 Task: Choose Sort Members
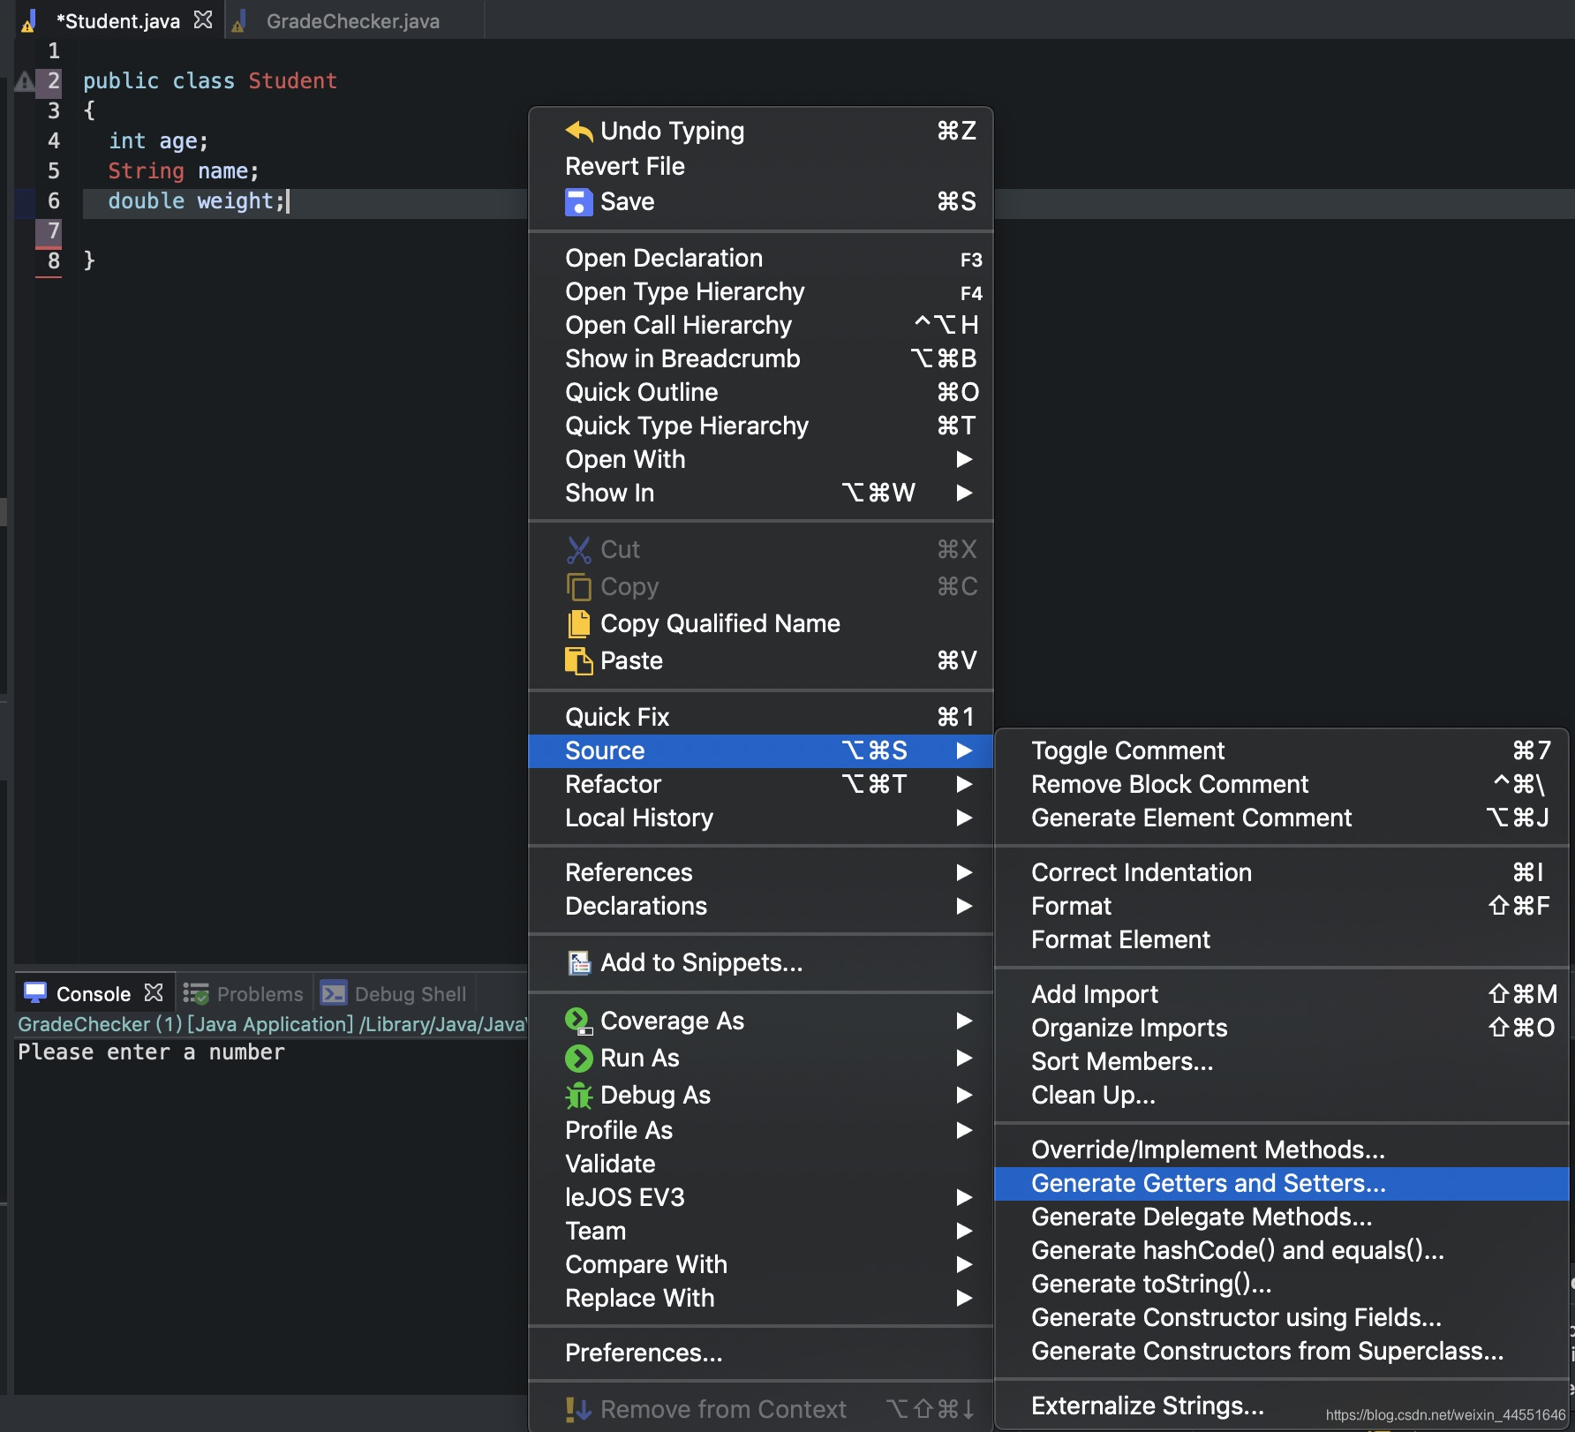[1281, 1062]
